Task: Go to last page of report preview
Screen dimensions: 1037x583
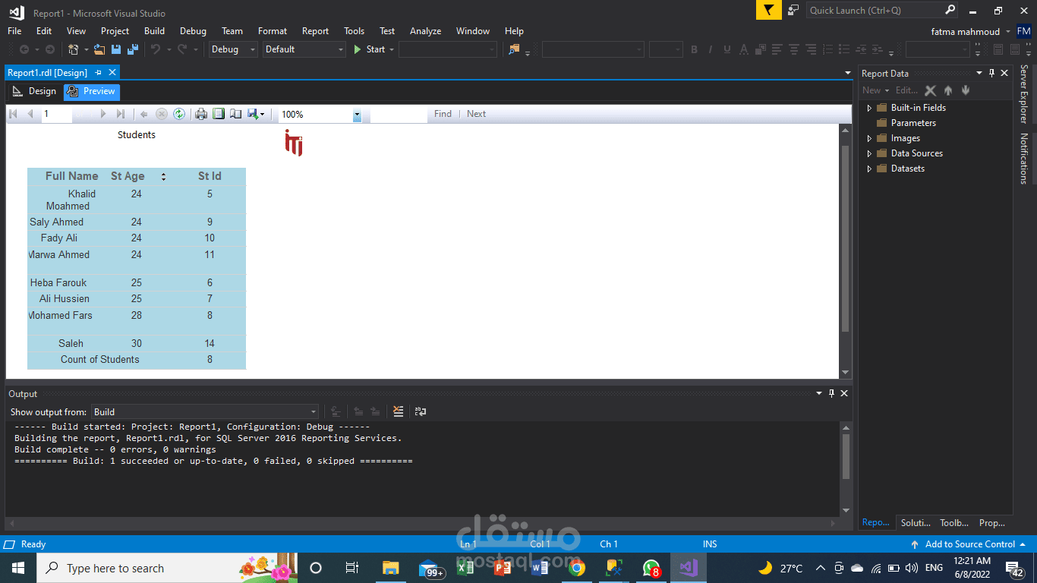Action: tap(120, 114)
